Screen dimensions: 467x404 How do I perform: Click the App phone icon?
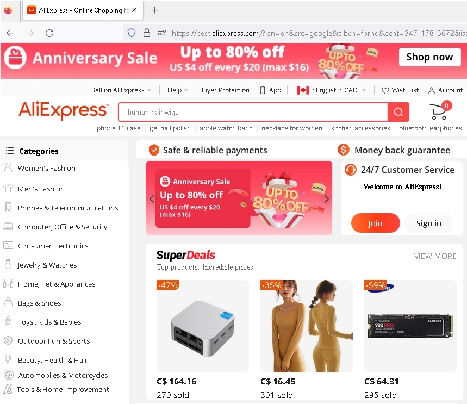click(263, 90)
